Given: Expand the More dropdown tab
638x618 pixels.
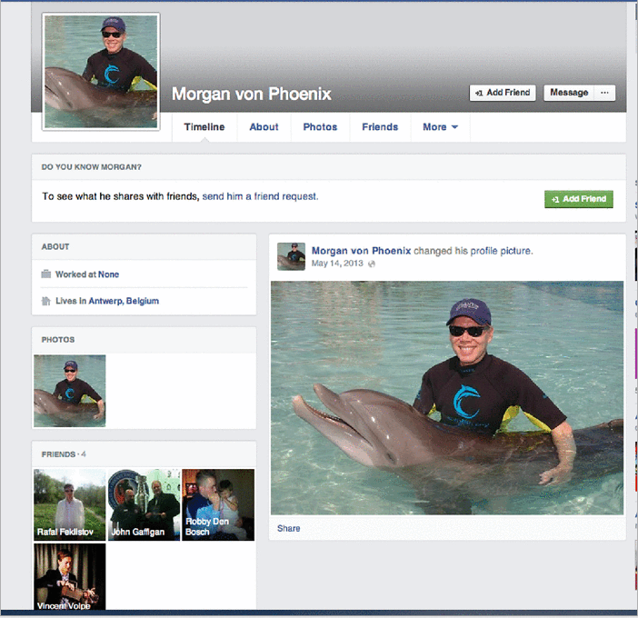Looking at the screenshot, I should coord(440,127).
